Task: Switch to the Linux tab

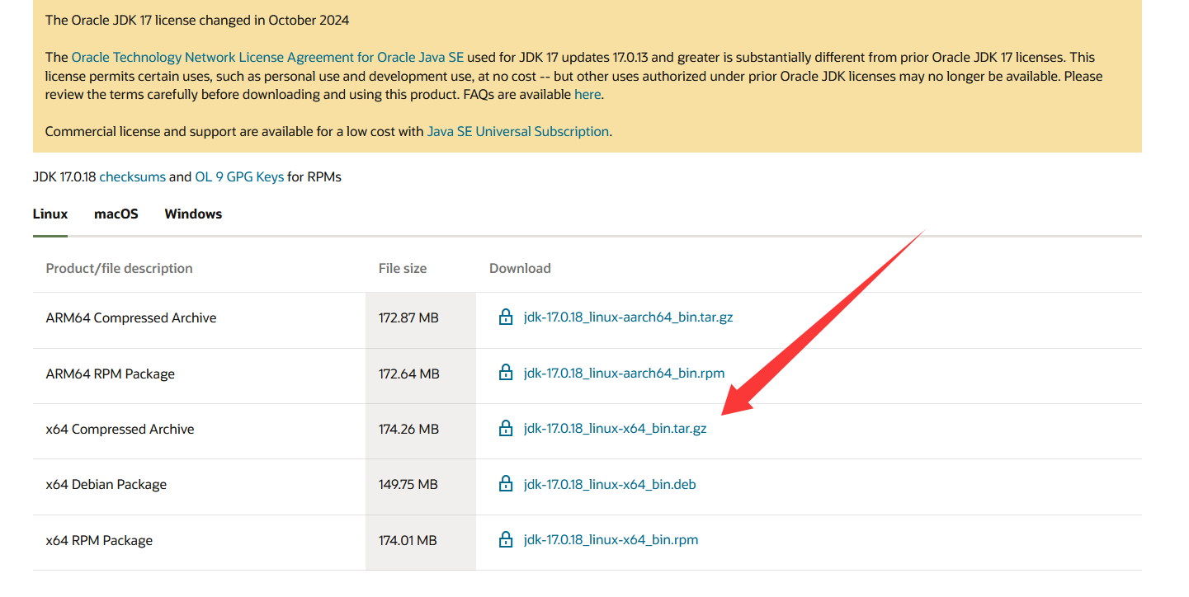Action: 50,214
